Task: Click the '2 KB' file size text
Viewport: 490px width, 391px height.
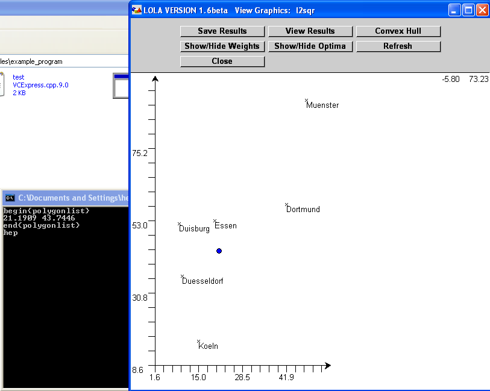Action: pos(19,93)
